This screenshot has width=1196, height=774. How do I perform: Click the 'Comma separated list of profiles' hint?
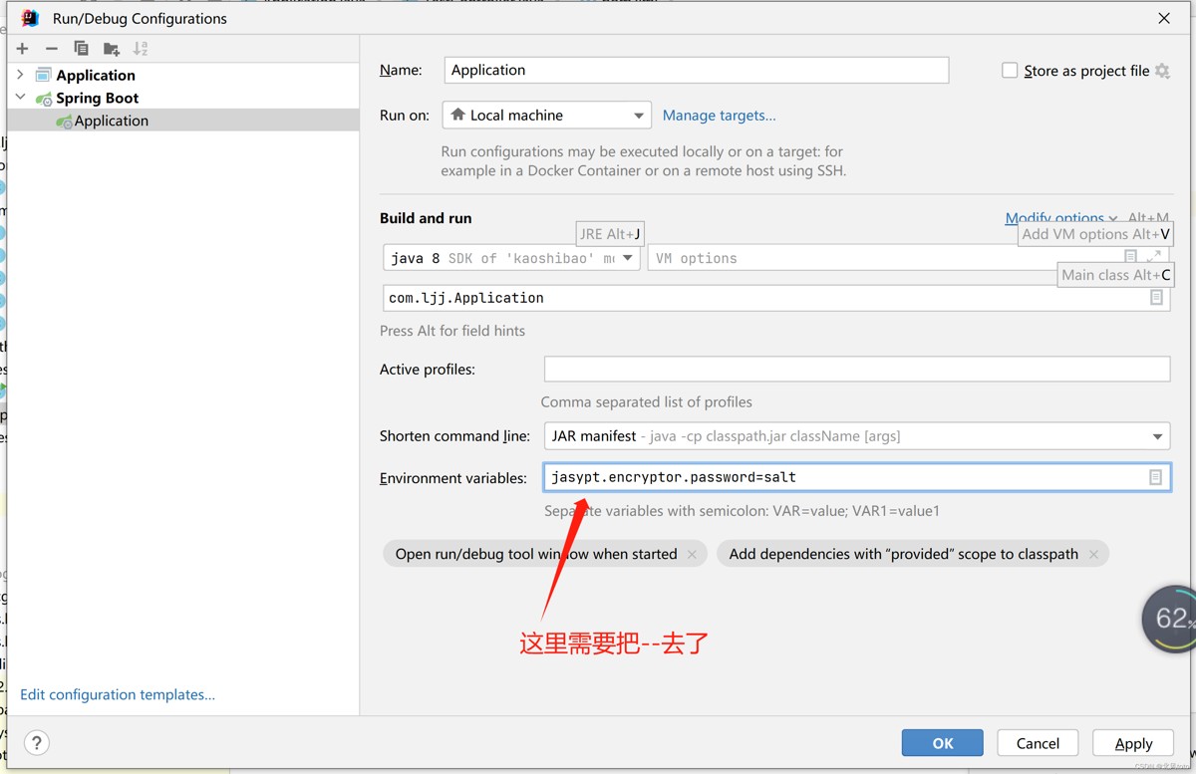coord(647,402)
